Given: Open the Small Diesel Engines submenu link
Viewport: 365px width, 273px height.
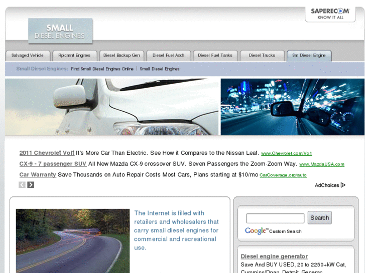Looking at the screenshot, I should [x=160, y=69].
